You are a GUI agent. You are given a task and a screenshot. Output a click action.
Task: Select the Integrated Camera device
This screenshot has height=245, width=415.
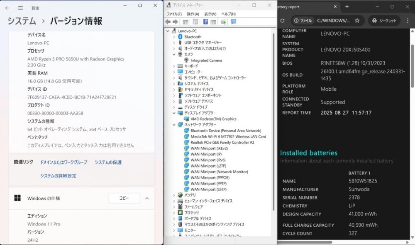tap(206, 60)
